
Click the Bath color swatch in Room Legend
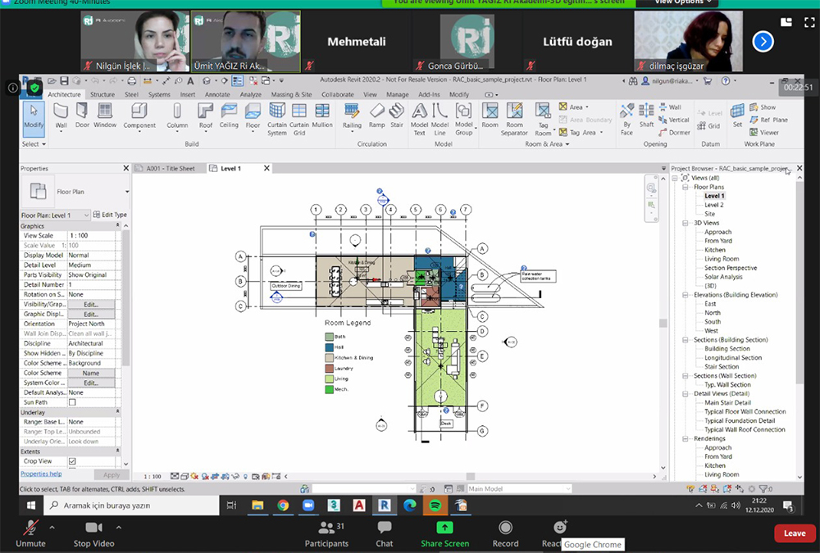pyautogui.click(x=330, y=337)
